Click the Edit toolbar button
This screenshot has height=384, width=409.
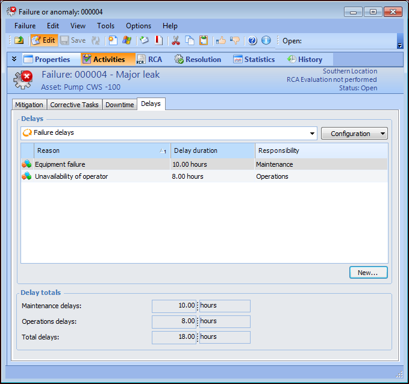click(43, 40)
